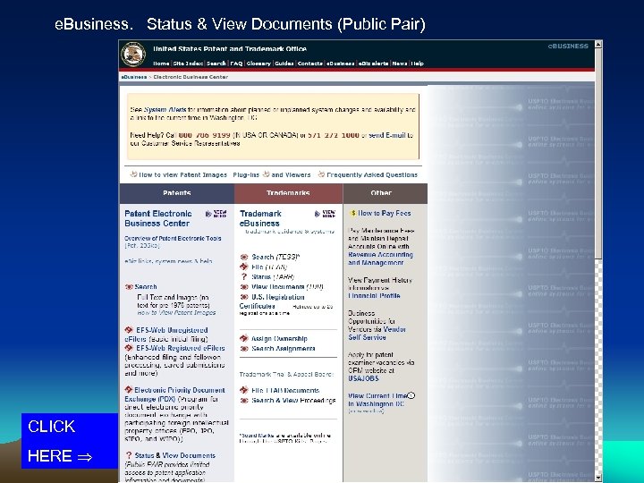The height and width of the screenshot is (483, 644).
Task: Open Vendor Self Service link
Action: [x=377, y=334]
